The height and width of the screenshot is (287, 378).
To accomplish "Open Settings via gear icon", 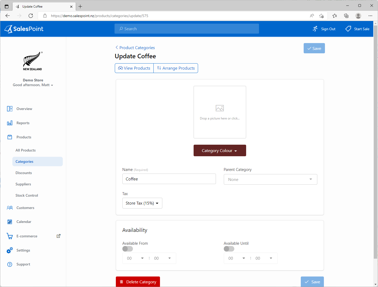I will 10,250.
